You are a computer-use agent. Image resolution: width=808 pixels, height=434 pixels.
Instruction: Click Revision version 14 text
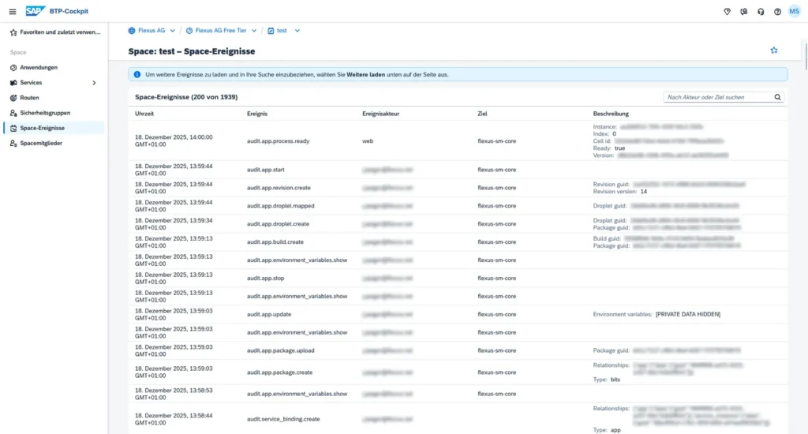tap(620, 191)
